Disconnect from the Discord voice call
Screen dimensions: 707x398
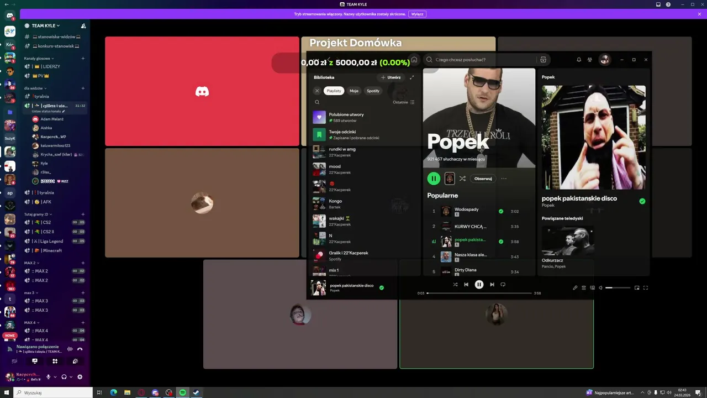pyautogui.click(x=80, y=349)
